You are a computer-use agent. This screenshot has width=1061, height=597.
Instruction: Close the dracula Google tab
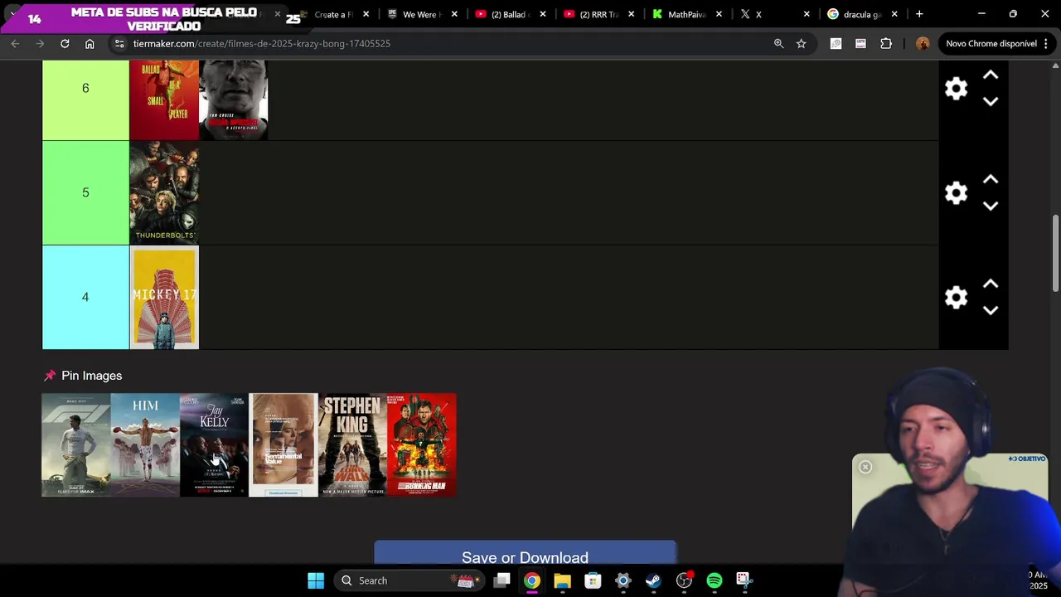coord(894,14)
